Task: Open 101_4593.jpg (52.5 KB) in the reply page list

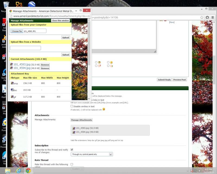Action: click(87, 128)
